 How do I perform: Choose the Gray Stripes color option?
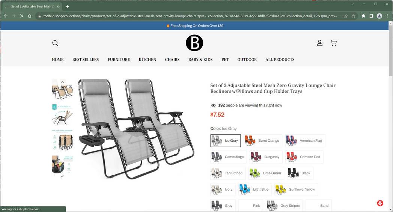click(284, 206)
